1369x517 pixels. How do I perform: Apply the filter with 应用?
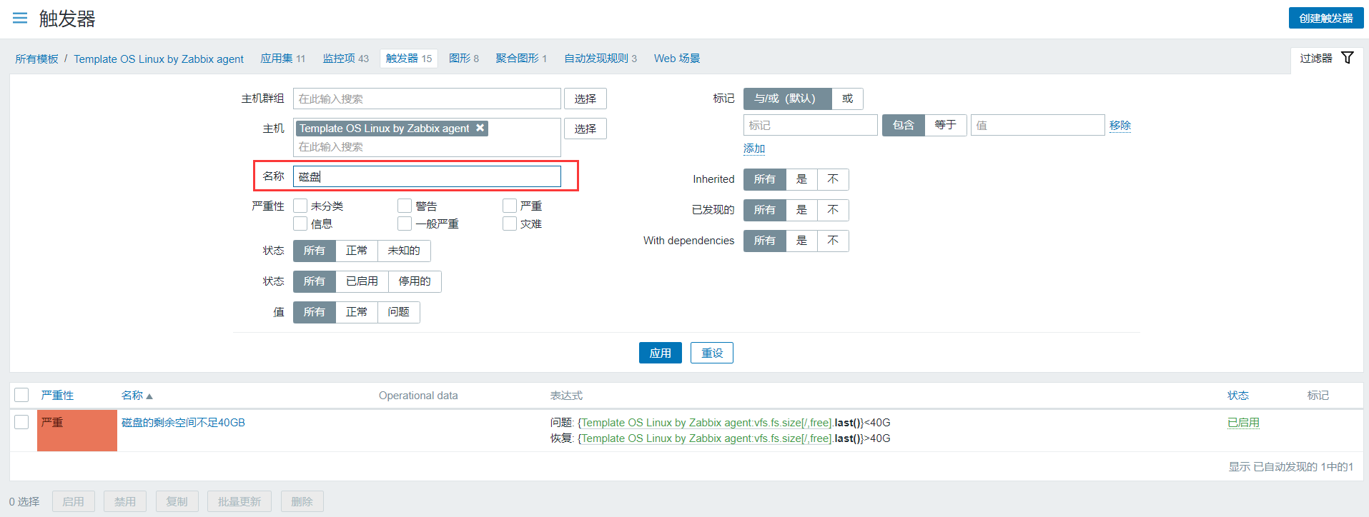661,353
